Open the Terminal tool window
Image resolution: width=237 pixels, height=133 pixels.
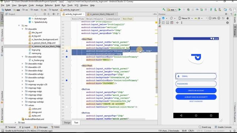(10, 127)
